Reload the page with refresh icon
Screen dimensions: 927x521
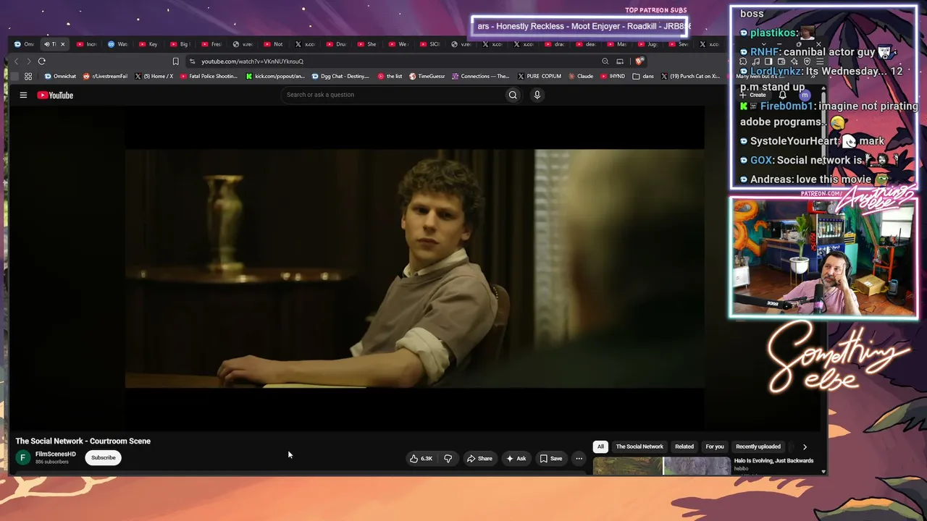(x=41, y=62)
